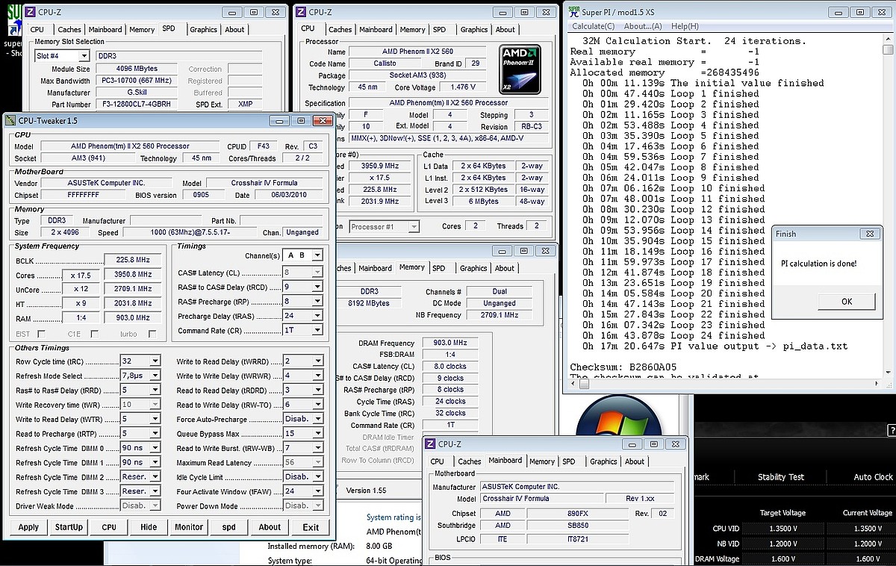Click the CPU-Z Mainboard window title icon
Viewport: 896px width, 566px height.
pyautogui.click(x=430, y=444)
